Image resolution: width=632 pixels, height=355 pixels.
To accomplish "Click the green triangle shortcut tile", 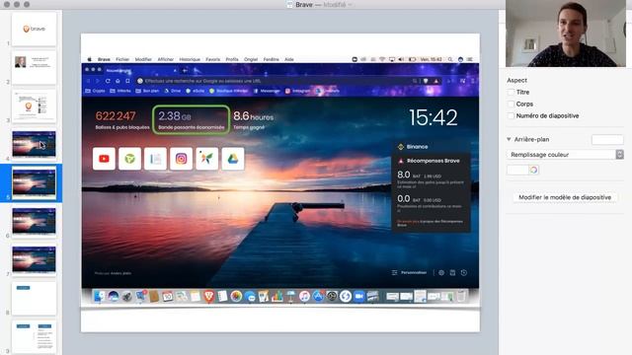I will [129, 159].
